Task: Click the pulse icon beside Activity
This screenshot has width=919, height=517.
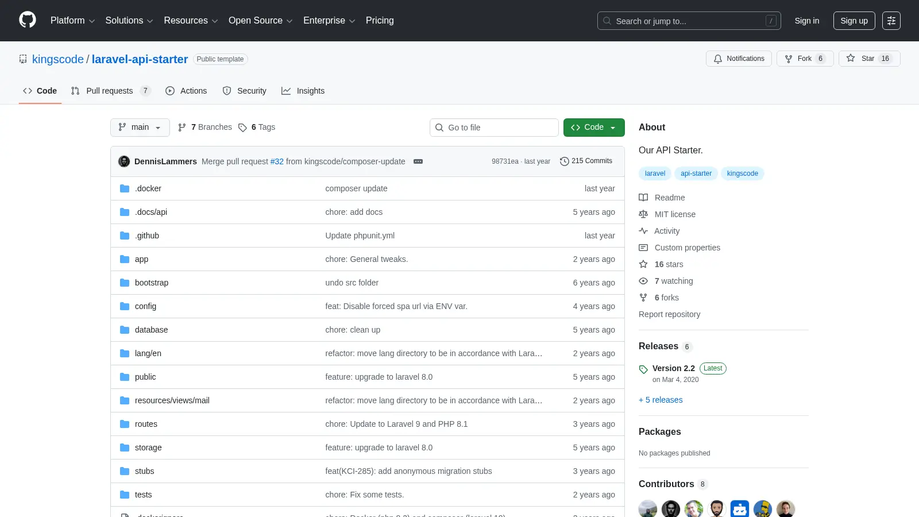Action: pos(643,231)
